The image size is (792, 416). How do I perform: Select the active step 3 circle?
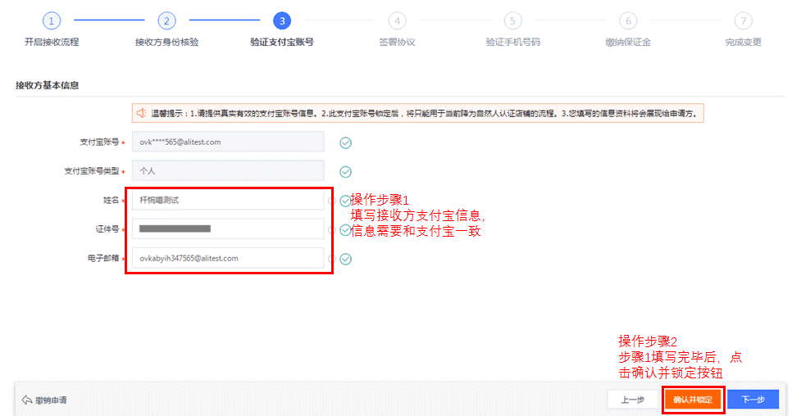[282, 21]
